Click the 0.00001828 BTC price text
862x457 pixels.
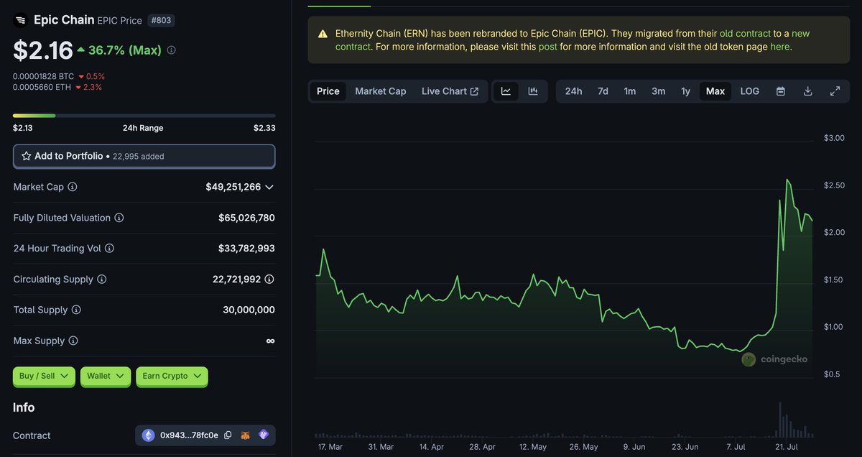click(x=43, y=76)
